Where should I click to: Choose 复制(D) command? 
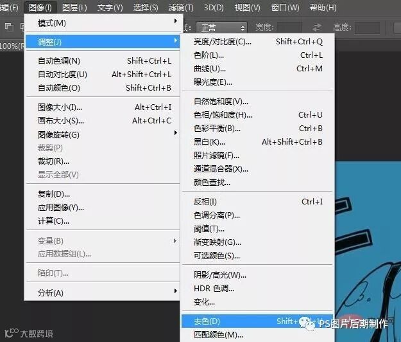[102, 194]
